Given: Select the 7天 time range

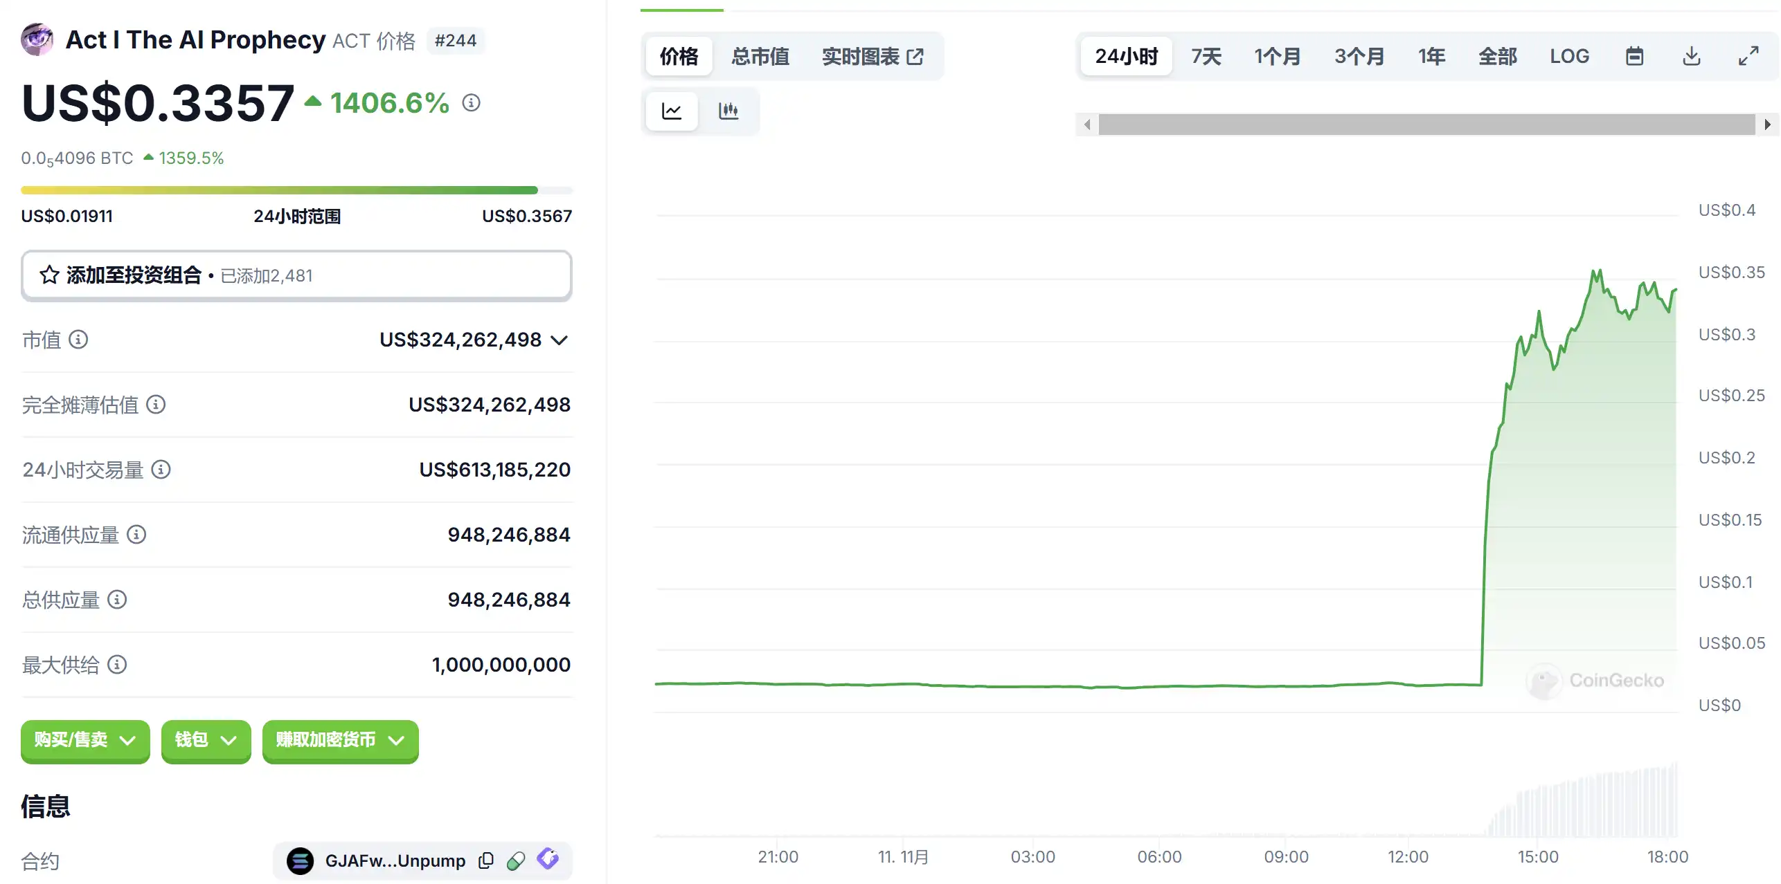Looking at the screenshot, I should tap(1206, 56).
